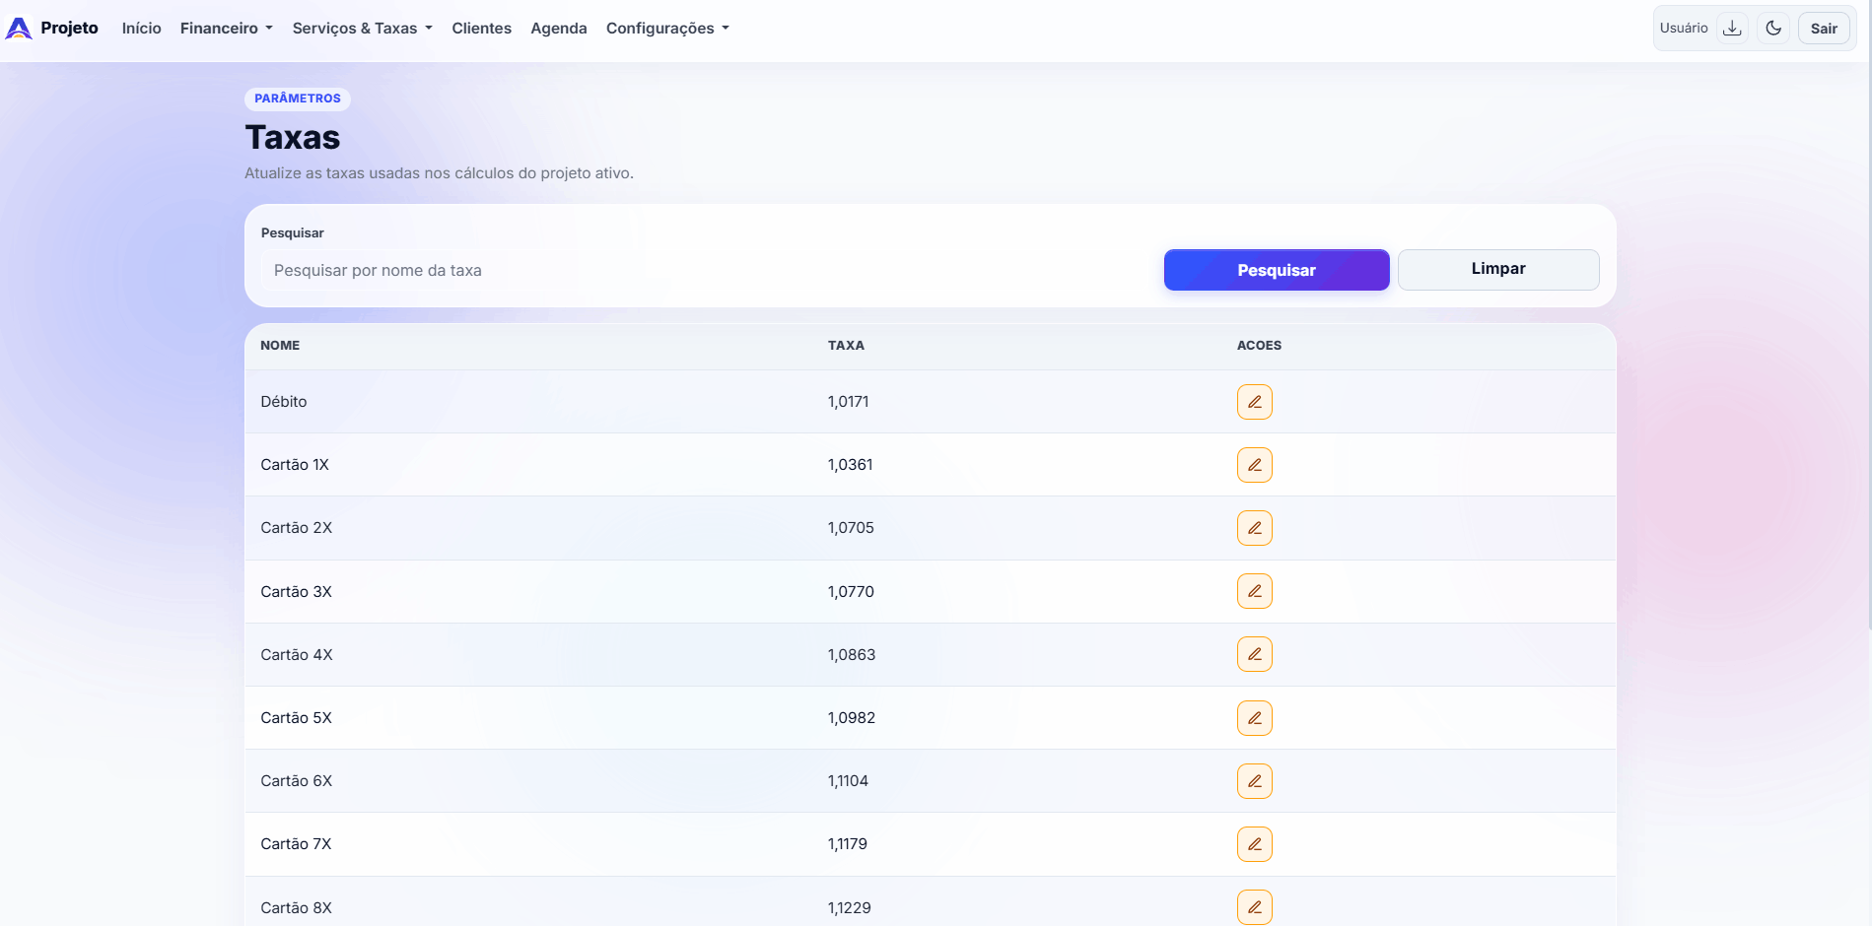Image resolution: width=1872 pixels, height=926 pixels.
Task: Edit the Cartão 8X rate
Action: pos(1255,907)
